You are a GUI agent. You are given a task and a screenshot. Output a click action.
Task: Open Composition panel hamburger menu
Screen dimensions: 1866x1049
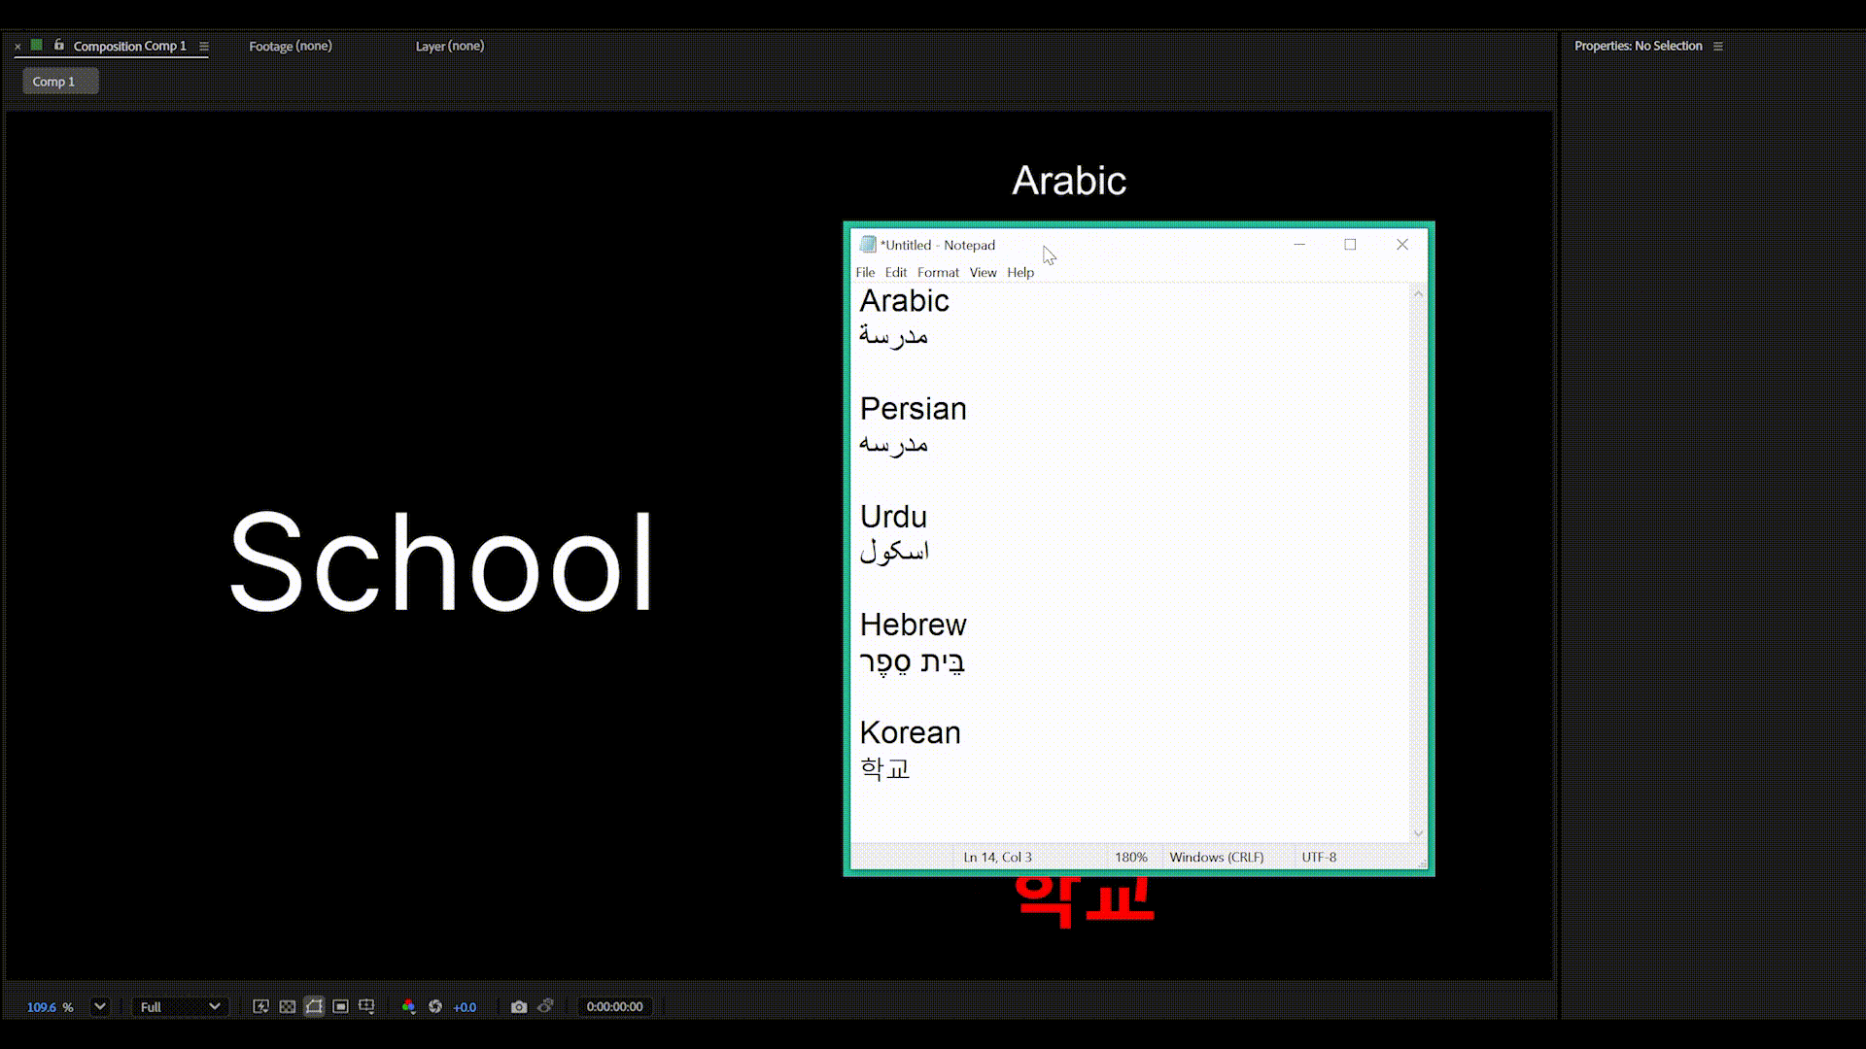pos(204,46)
